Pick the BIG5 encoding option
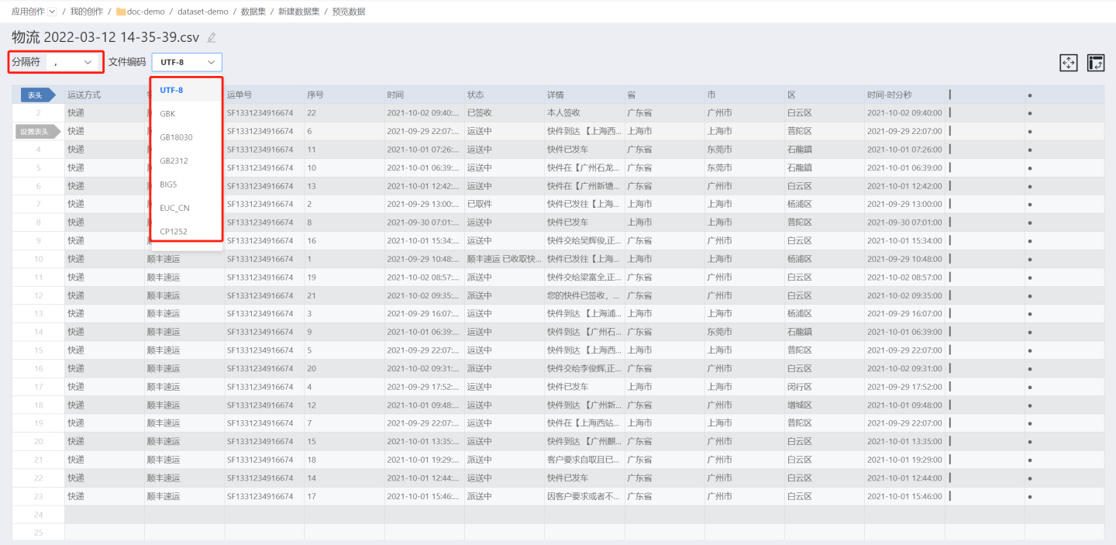This screenshot has height=545, width=1116. 168,185
